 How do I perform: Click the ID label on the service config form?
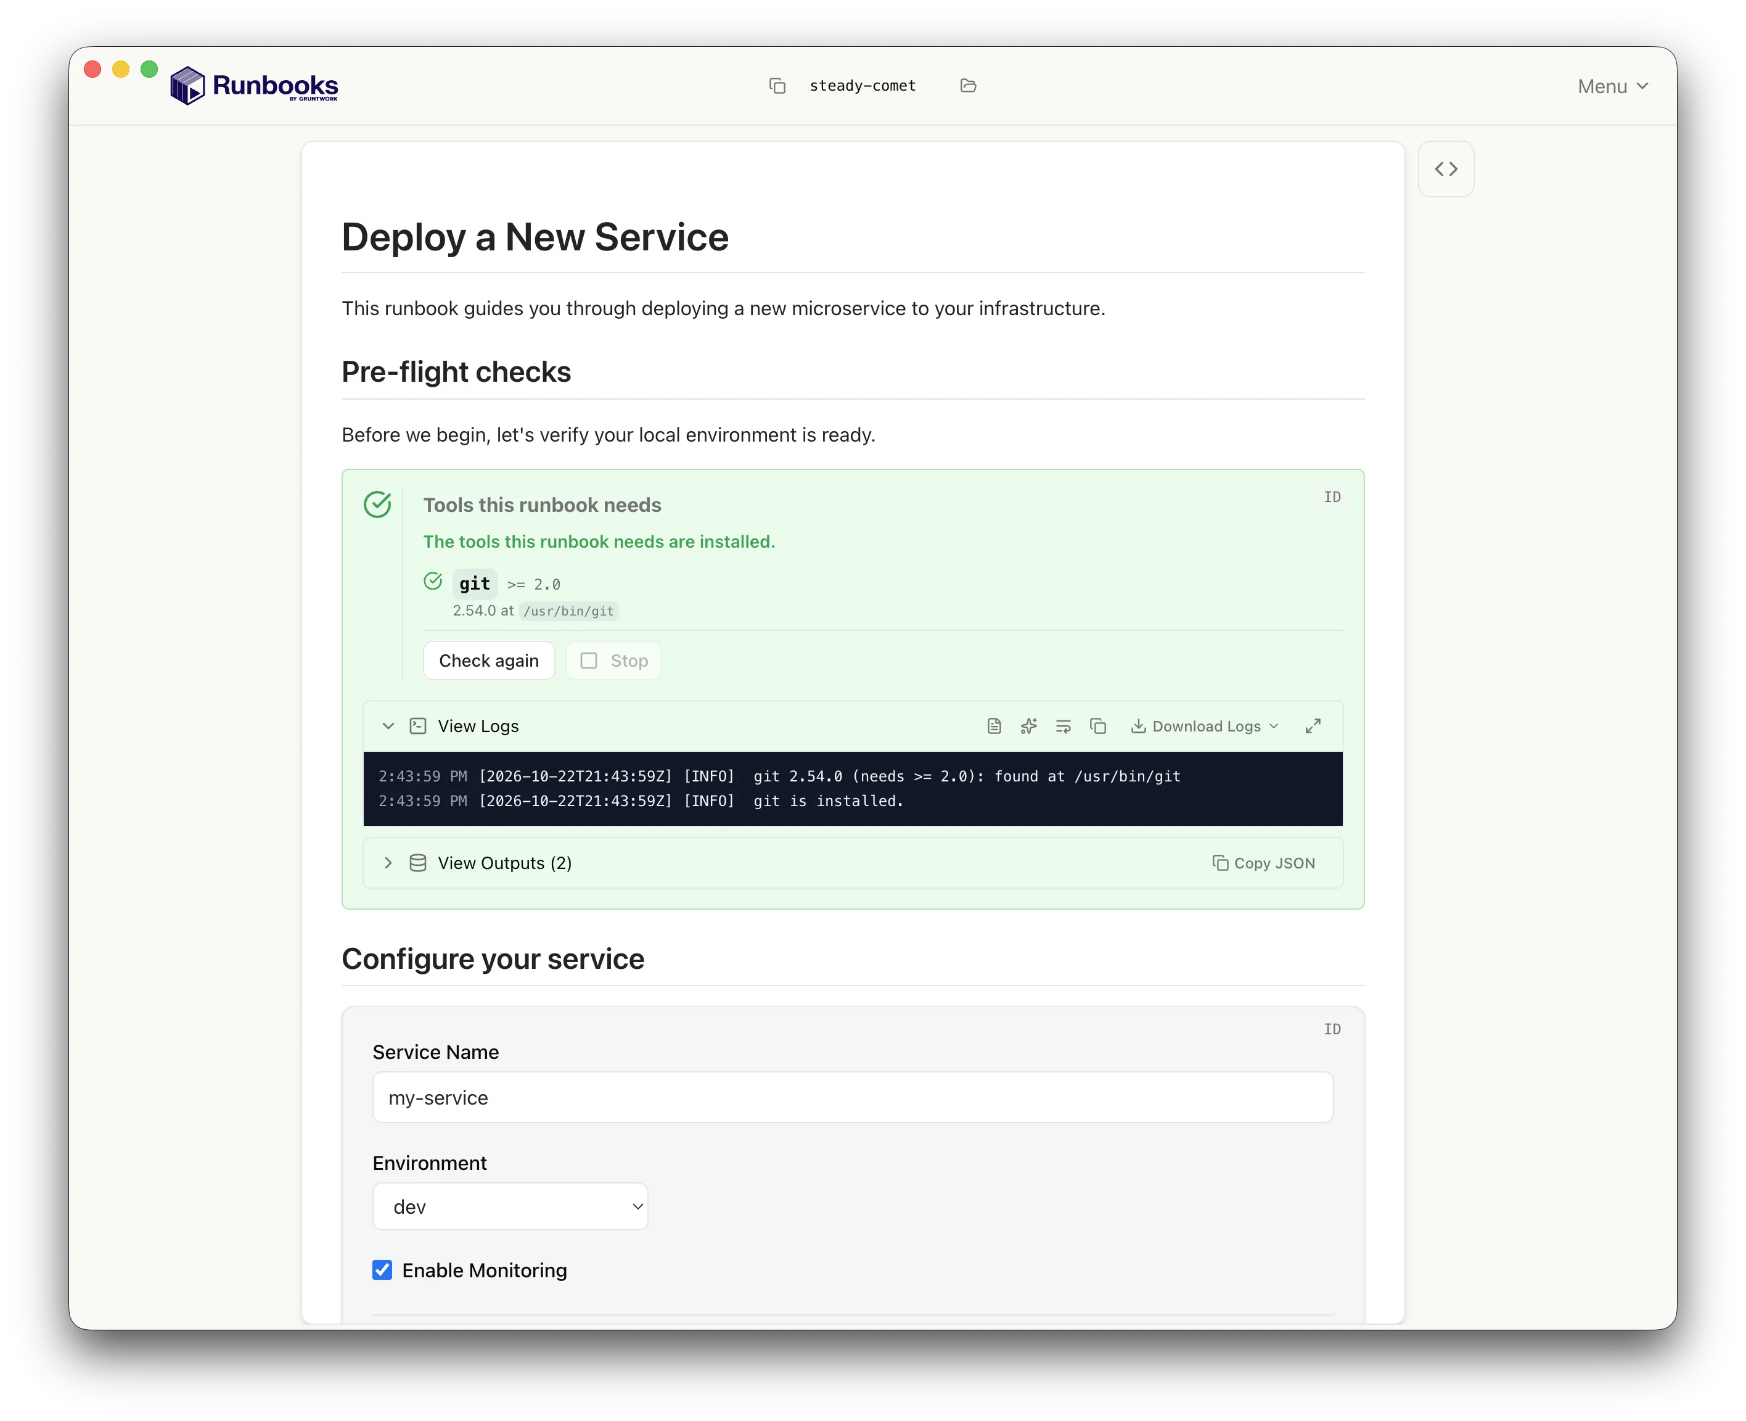1332,1029
